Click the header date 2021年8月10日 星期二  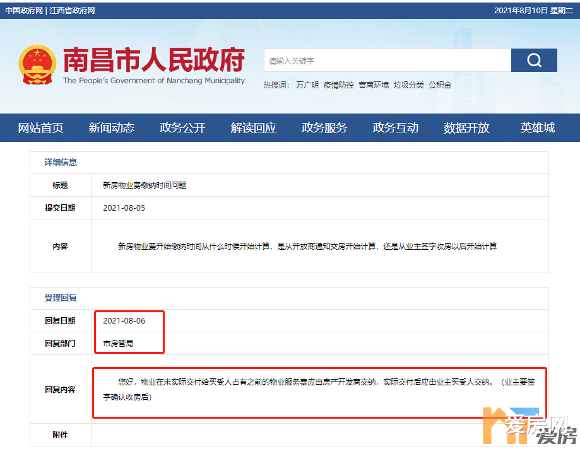point(533,10)
